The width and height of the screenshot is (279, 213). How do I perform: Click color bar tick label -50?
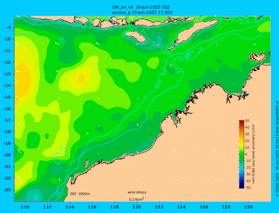pyautogui.click(x=247, y=188)
